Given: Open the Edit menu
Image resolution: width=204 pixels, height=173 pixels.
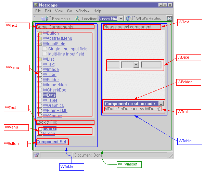Looking at the screenshot, I should pos(48,11).
